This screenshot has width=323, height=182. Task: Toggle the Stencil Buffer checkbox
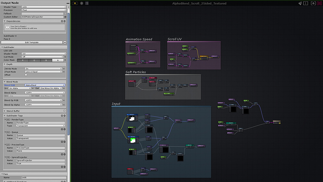(64, 111)
